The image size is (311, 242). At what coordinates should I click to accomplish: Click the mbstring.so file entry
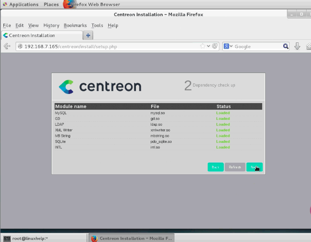[160, 136]
